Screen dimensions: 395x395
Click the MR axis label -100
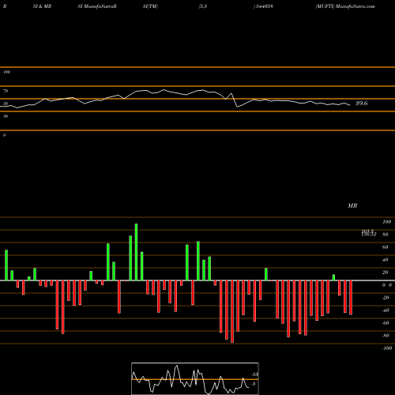(387, 348)
